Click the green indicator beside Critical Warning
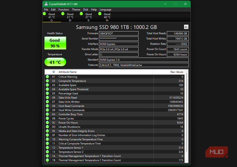 [47, 77]
